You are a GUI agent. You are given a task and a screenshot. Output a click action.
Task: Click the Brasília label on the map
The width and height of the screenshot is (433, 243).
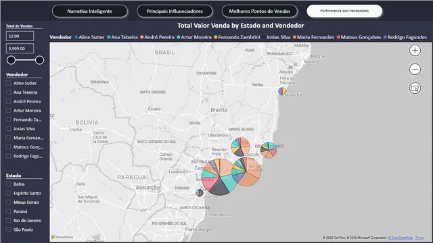219,110
